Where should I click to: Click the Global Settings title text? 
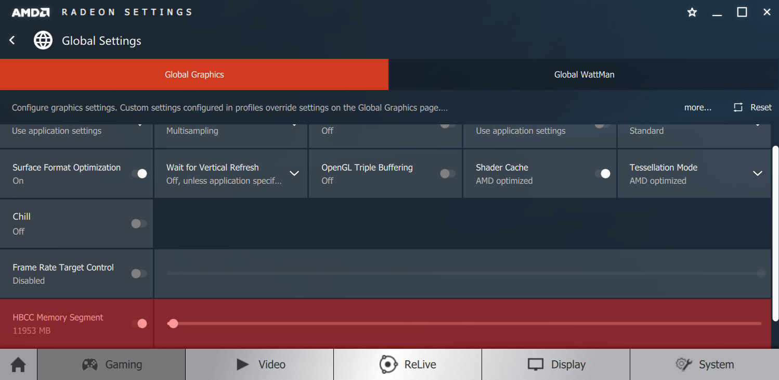(x=101, y=41)
